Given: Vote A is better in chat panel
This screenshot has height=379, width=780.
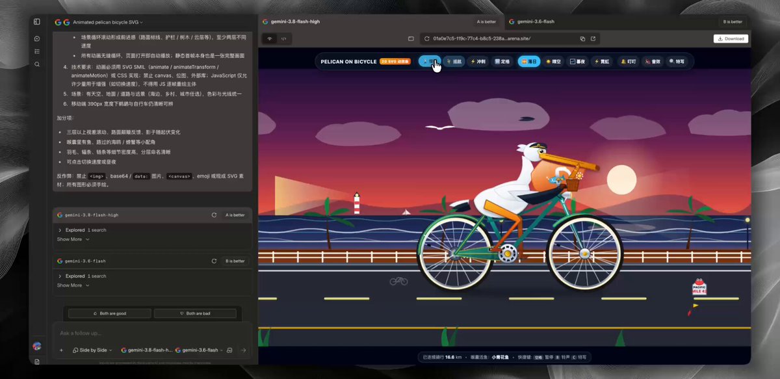Looking at the screenshot, I should point(235,215).
